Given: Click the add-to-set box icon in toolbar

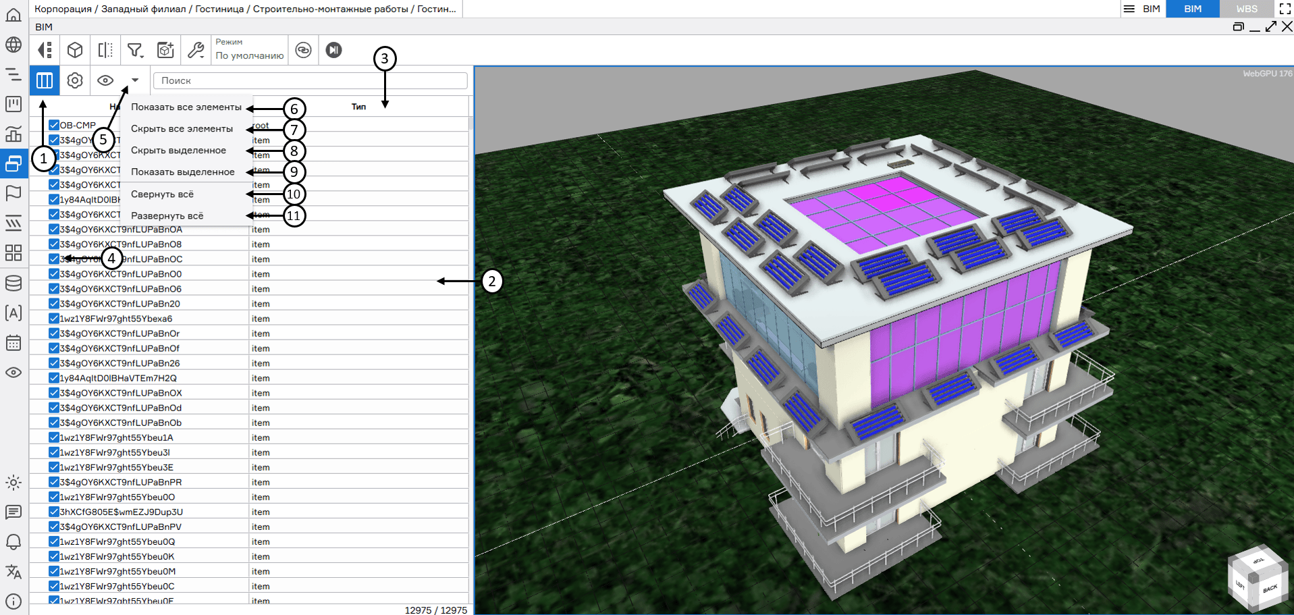Looking at the screenshot, I should [x=165, y=49].
